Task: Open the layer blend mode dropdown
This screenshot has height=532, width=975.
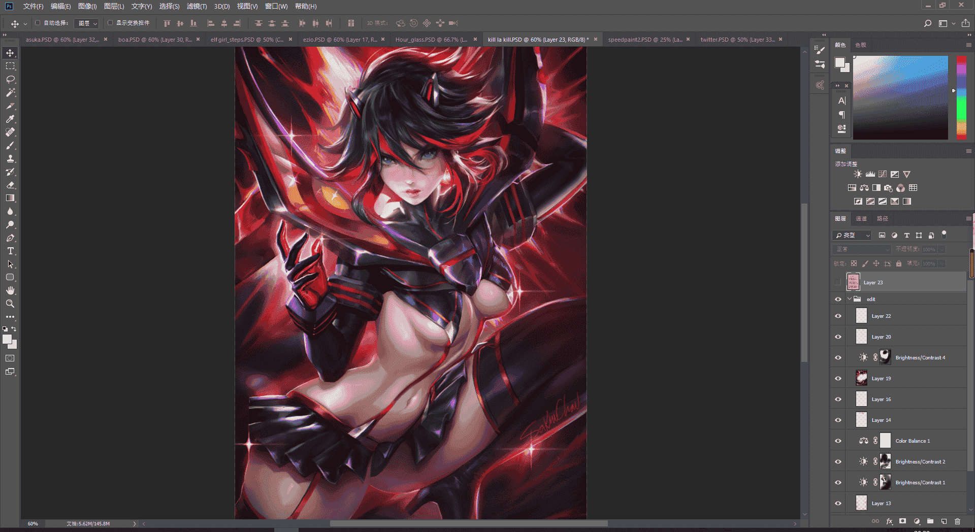Action: tap(862, 249)
